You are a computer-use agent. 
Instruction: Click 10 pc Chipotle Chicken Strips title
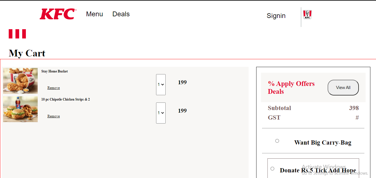click(66, 99)
